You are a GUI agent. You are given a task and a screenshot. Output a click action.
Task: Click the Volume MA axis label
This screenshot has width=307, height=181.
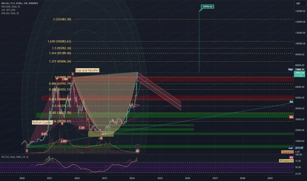[x=287, y=152]
